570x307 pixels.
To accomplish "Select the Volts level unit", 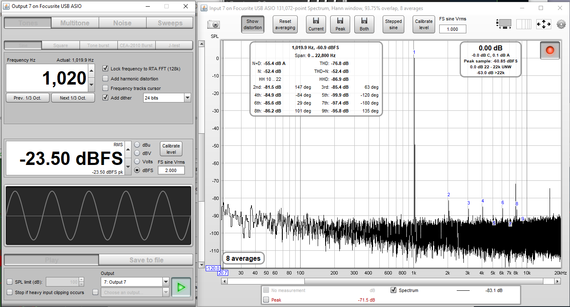I will (x=137, y=162).
